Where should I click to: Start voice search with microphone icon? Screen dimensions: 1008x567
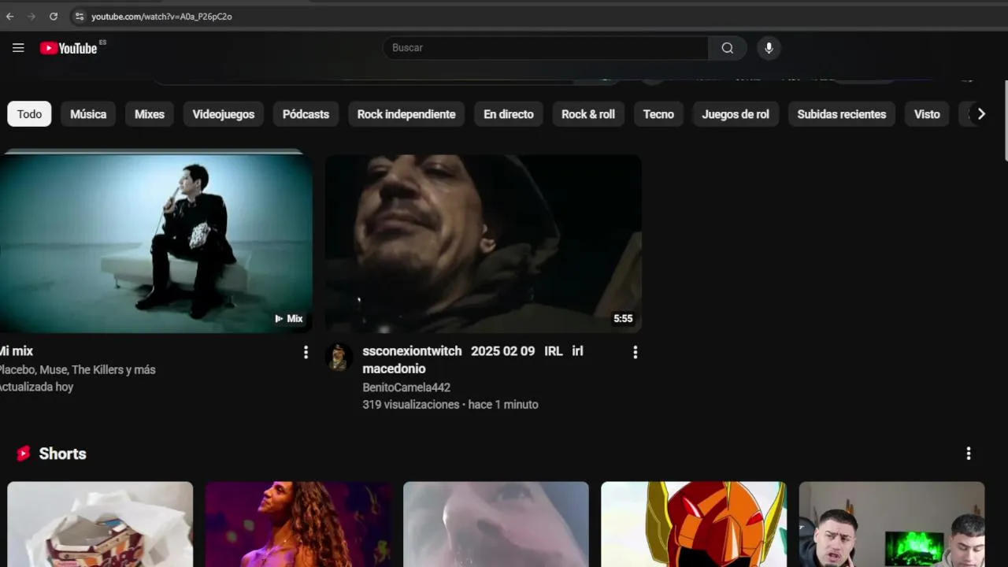click(x=769, y=48)
